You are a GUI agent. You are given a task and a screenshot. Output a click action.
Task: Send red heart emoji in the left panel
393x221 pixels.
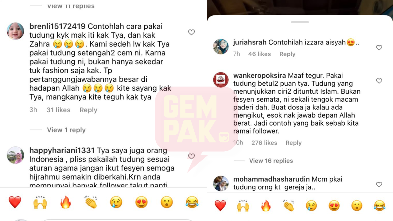(x=15, y=202)
